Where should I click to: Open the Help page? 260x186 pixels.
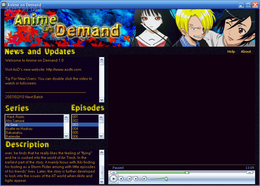click(x=231, y=52)
